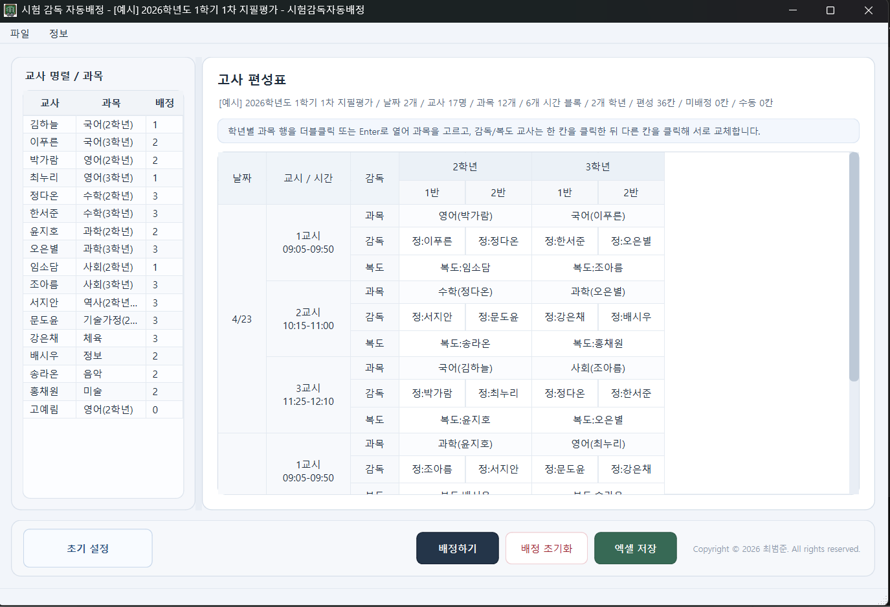Image resolution: width=890 pixels, height=607 pixels.
Task: Click hallway cell 복도:송라온
Action: 465,343
